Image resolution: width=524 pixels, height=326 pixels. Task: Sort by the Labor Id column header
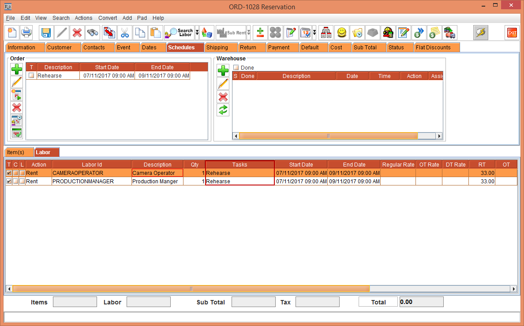(92, 164)
